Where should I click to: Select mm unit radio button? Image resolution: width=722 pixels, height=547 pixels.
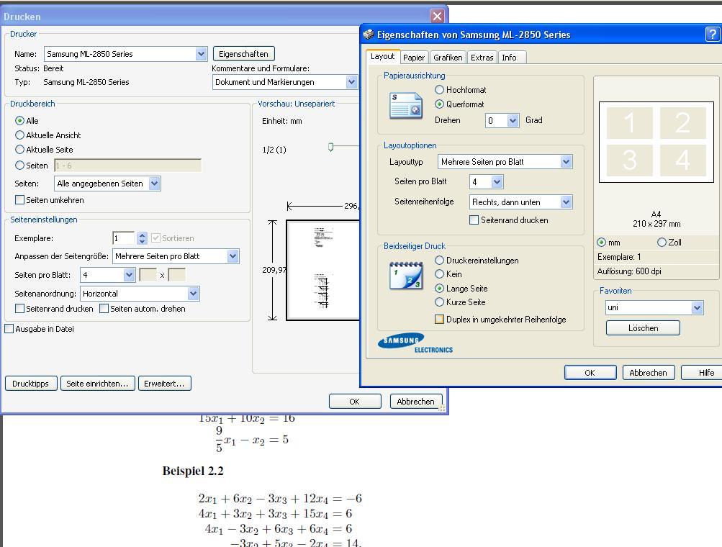(x=601, y=242)
